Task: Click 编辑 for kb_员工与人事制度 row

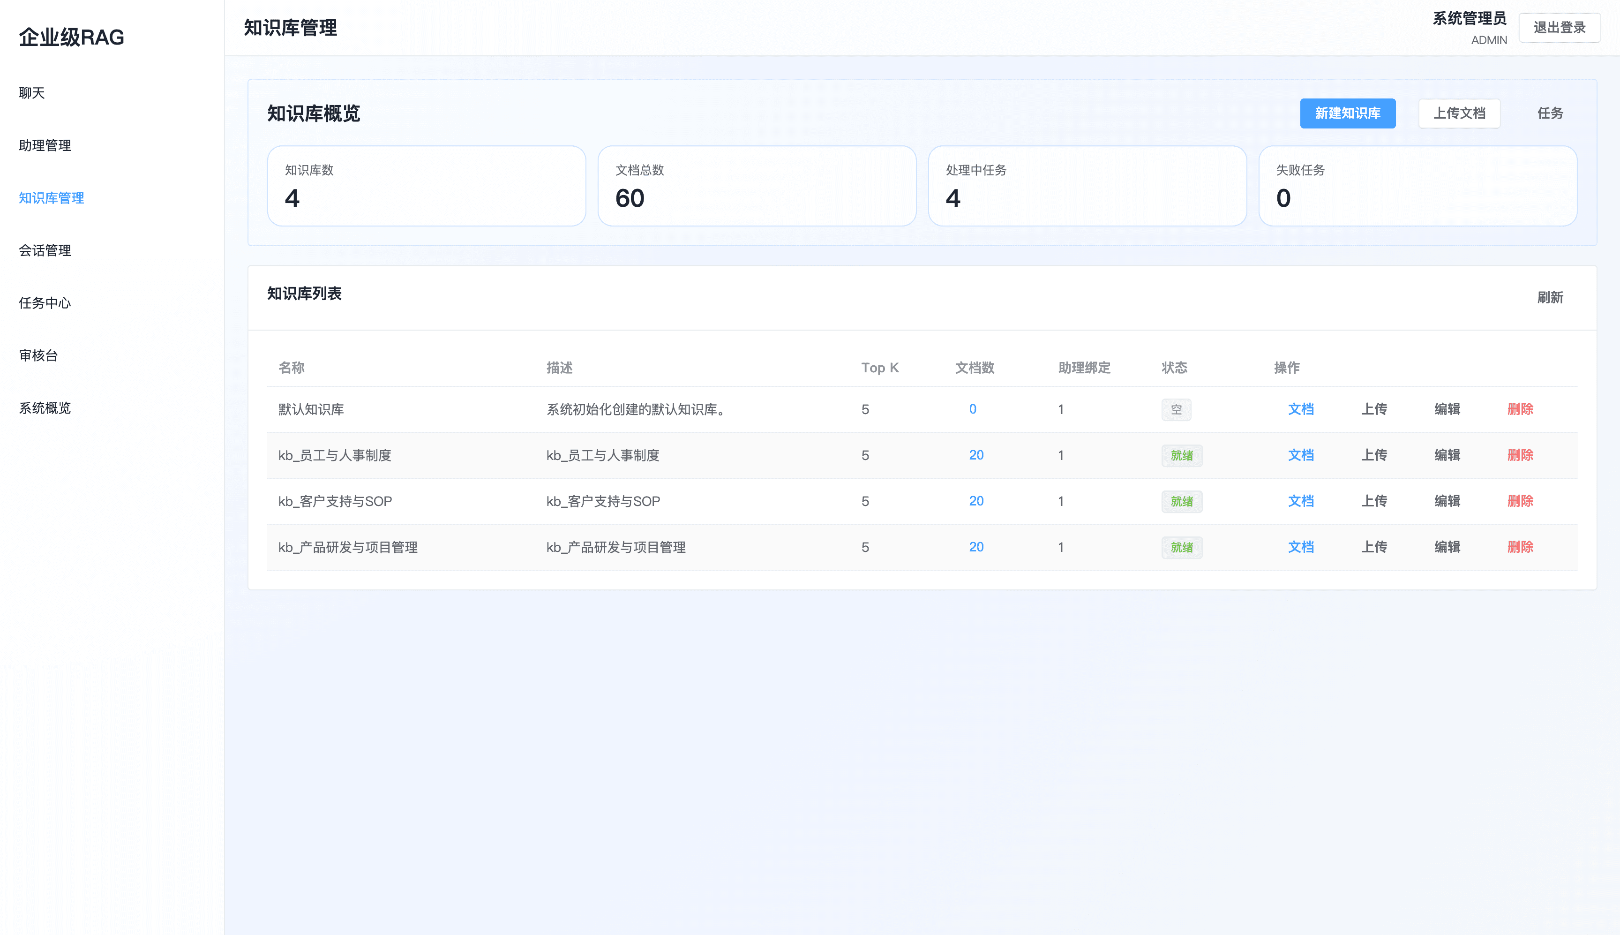Action: point(1447,455)
